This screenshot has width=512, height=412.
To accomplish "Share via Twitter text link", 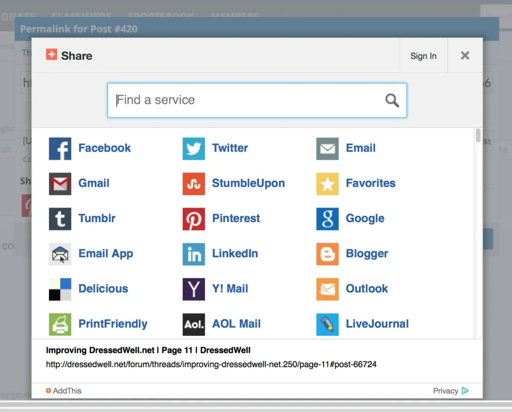I will (x=230, y=148).
